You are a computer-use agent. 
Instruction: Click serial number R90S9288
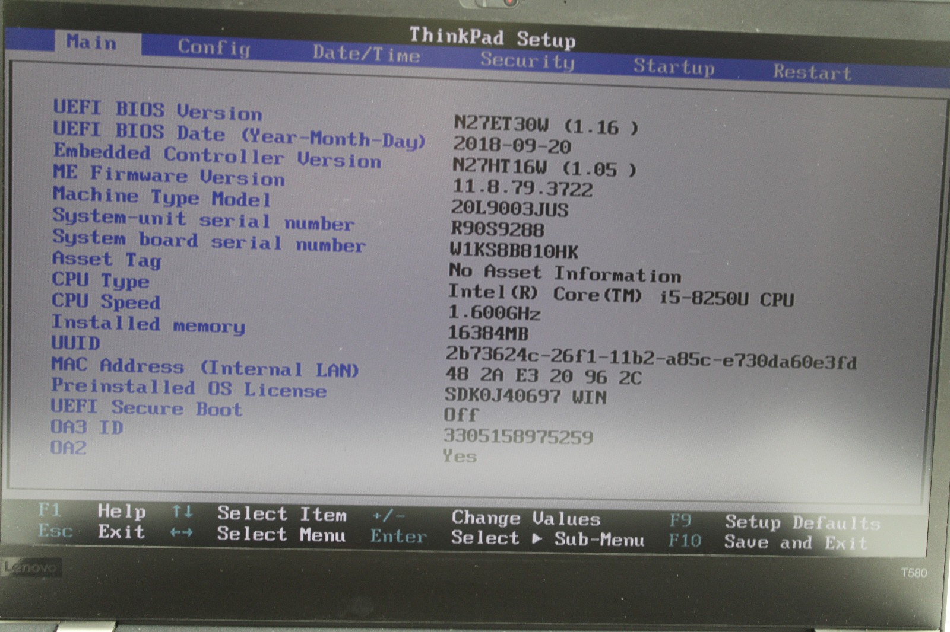pos(498,229)
